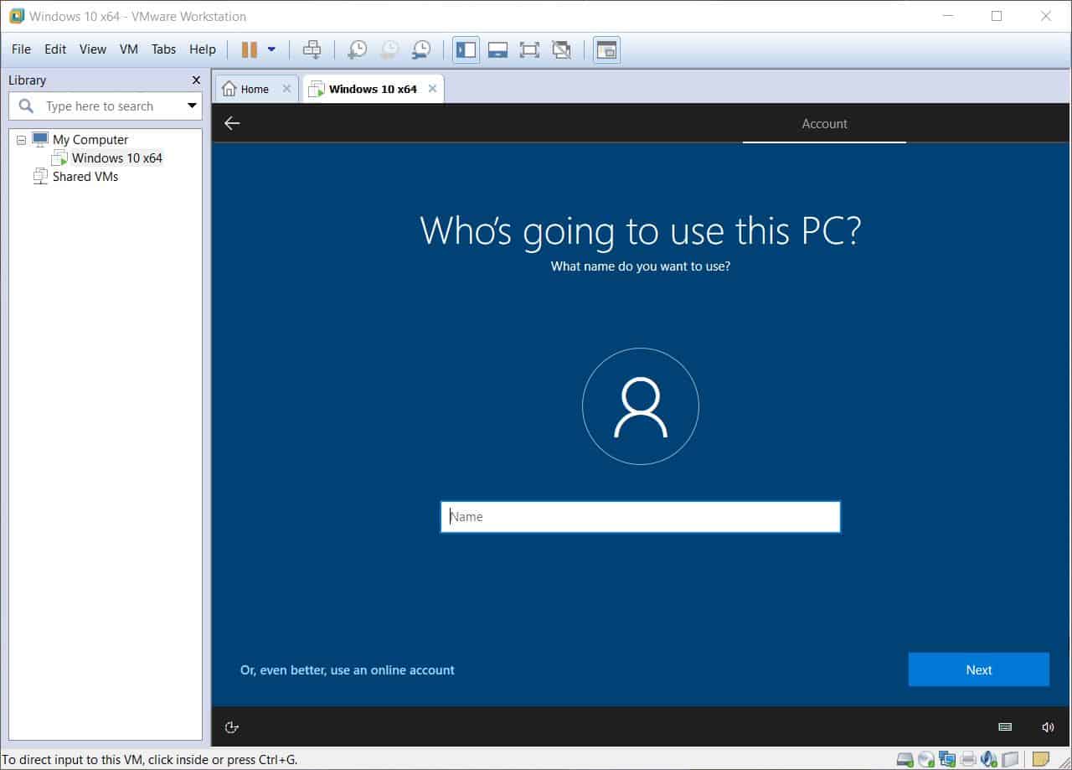The image size is (1072, 770).
Task: Click the Account step heading
Action: 824,124
